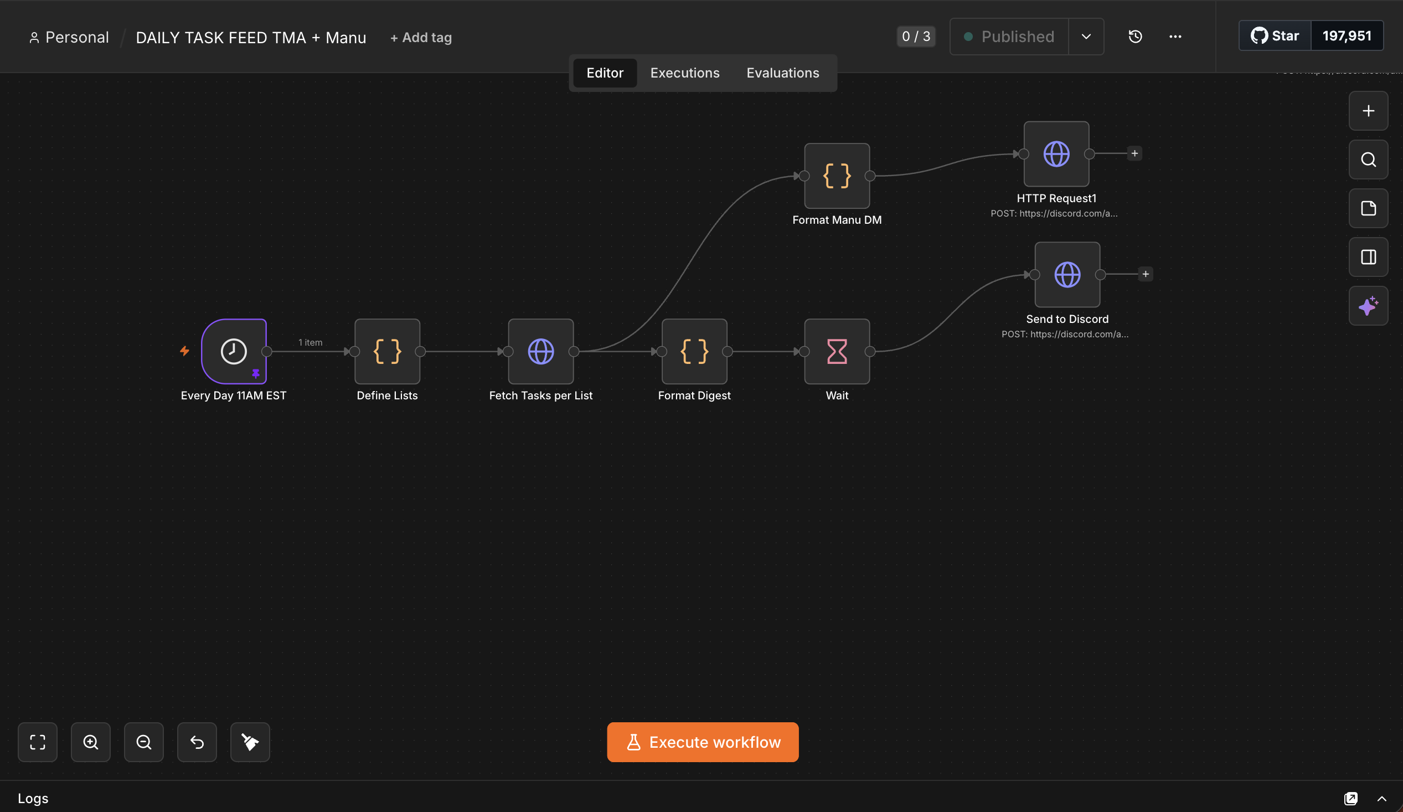Open workflow version history
Image resolution: width=1403 pixels, height=812 pixels.
pos(1135,37)
